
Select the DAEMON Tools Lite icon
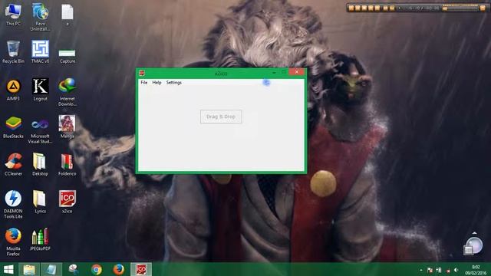click(13, 204)
